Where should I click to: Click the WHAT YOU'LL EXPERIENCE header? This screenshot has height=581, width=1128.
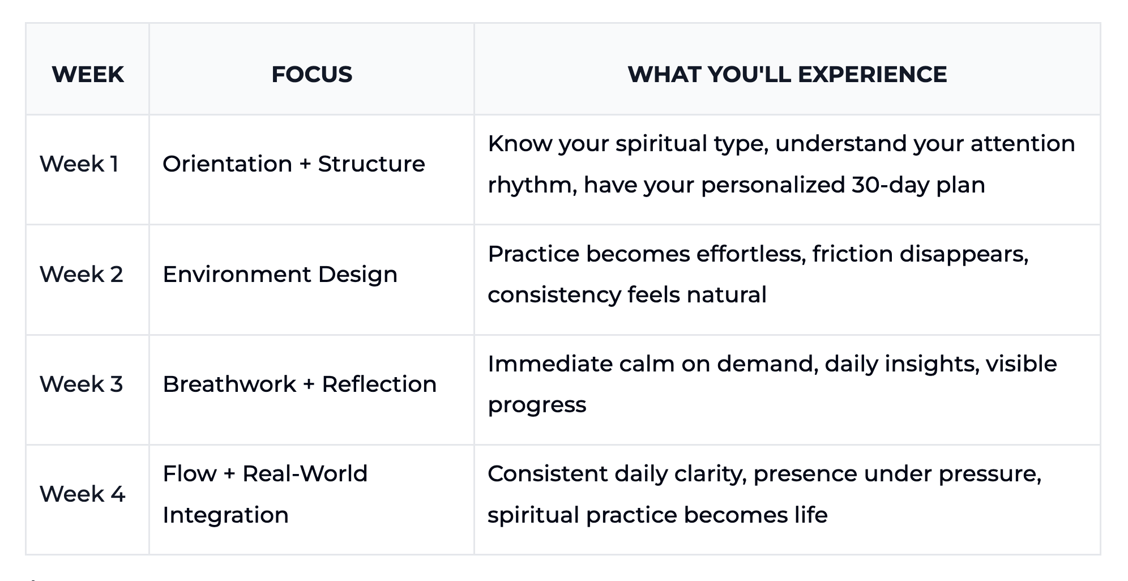click(787, 74)
